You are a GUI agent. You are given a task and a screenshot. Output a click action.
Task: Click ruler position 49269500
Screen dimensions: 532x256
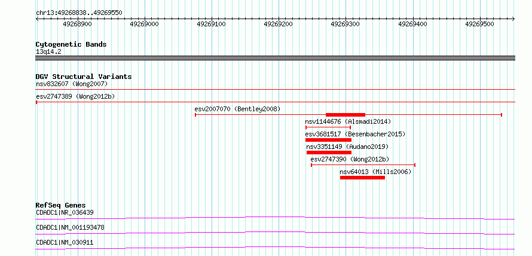click(480, 24)
